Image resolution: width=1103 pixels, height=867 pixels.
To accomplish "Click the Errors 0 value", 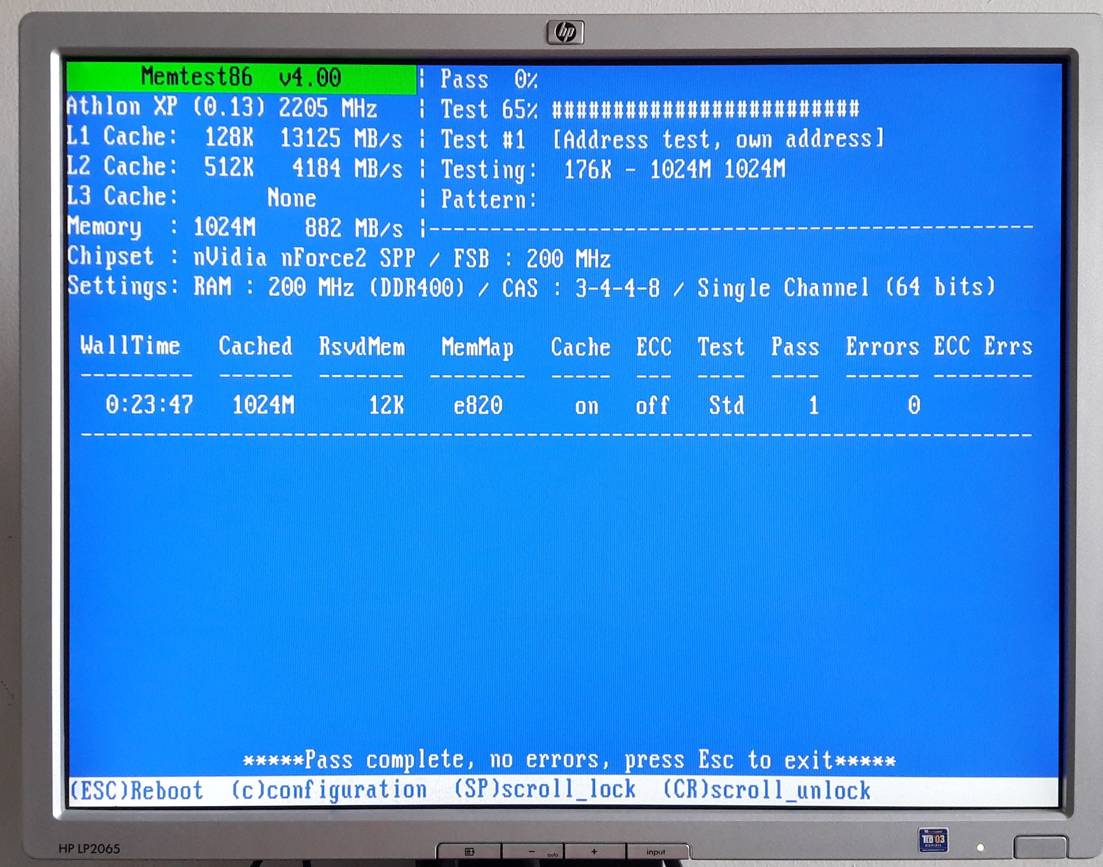I will 914,405.
